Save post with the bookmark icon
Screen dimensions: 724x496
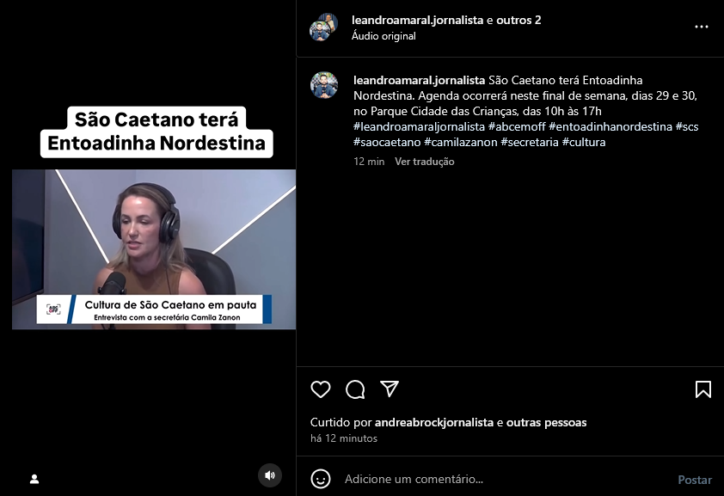pyautogui.click(x=703, y=389)
